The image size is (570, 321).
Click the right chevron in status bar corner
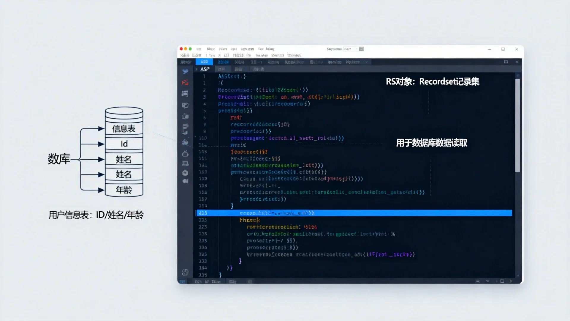[511, 281]
